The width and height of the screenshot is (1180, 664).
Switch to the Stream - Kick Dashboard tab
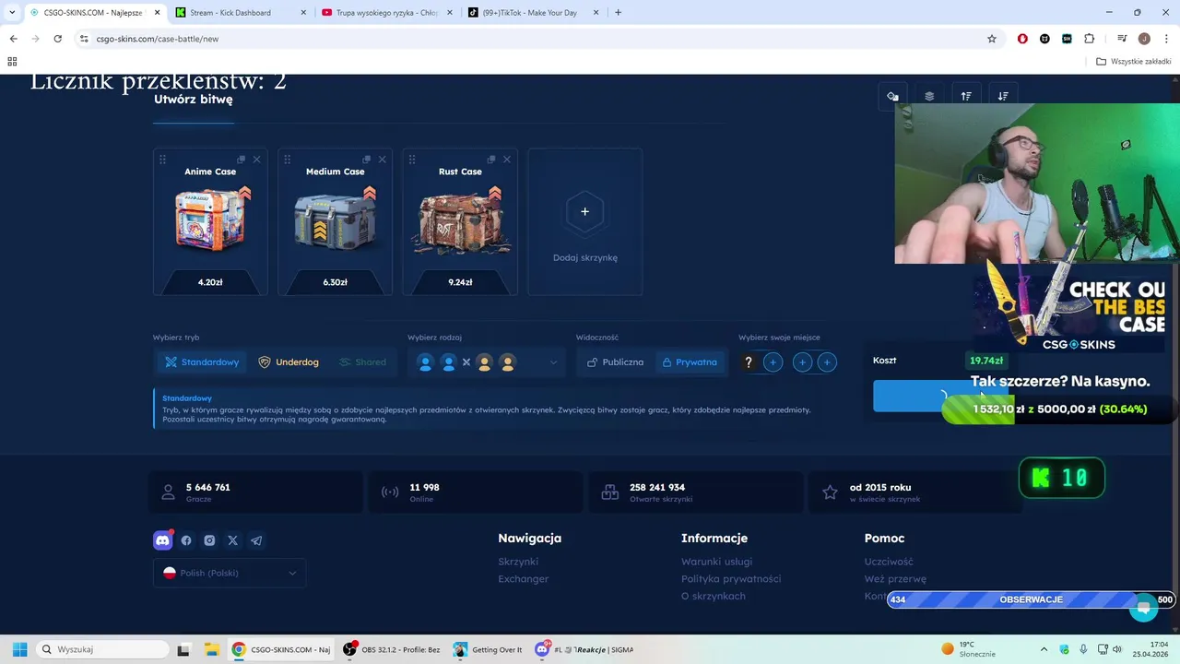[x=240, y=13]
